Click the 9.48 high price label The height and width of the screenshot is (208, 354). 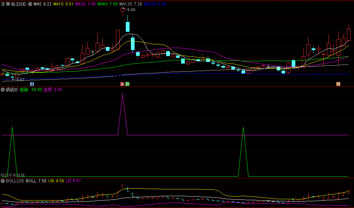(131, 10)
